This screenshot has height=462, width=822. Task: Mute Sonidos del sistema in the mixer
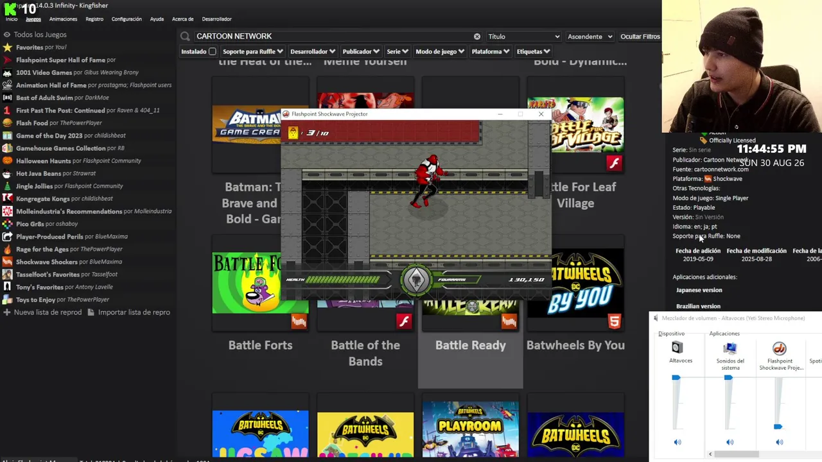coord(730,442)
